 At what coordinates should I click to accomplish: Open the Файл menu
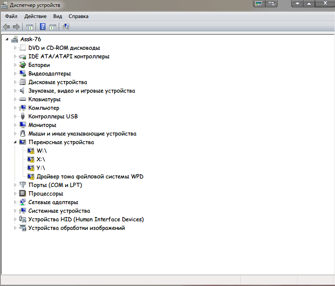pos(11,16)
